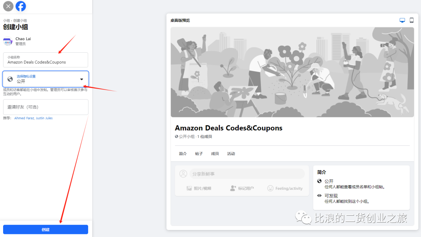Click the group name input field
The width and height of the screenshot is (421, 237).
pos(46,60)
